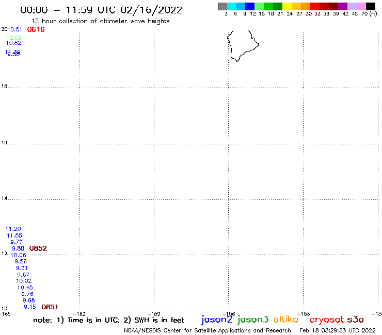Select the '24' label under the color legend
382x335 pixels.
click(x=290, y=13)
